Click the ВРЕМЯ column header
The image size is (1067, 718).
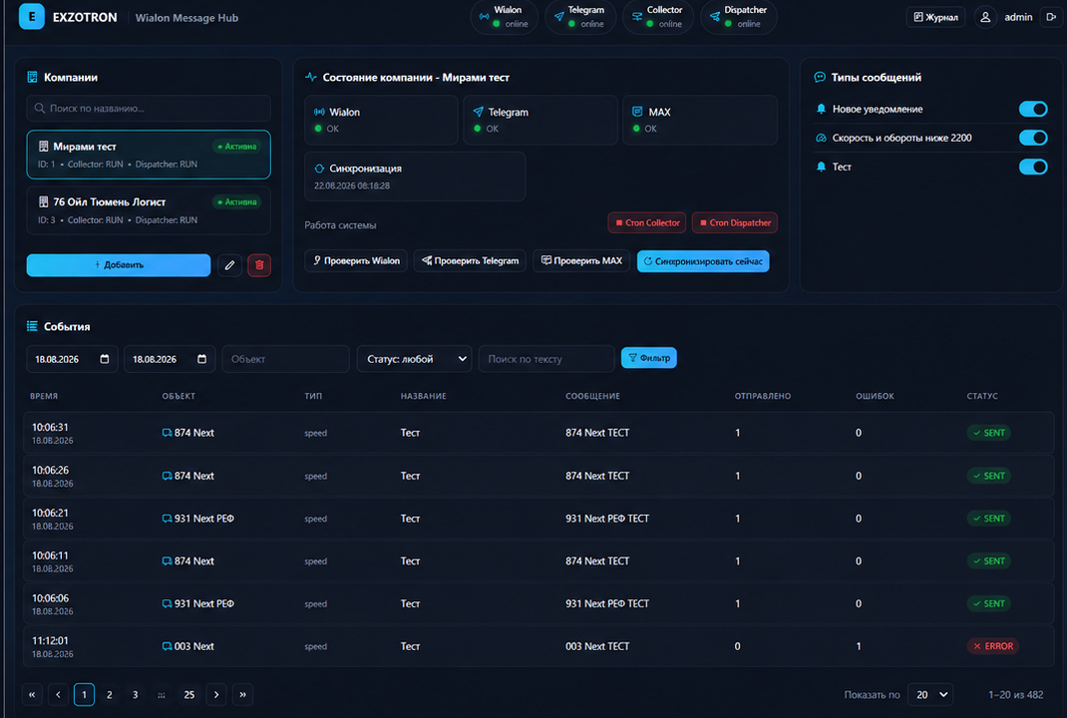coord(44,396)
